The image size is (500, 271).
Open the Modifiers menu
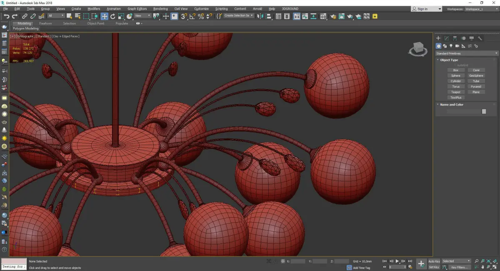point(94,9)
